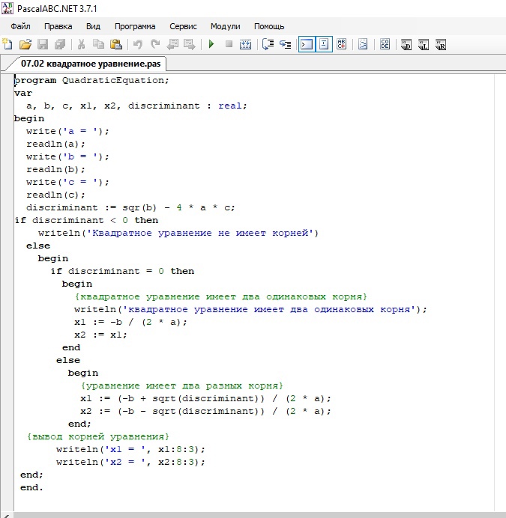This screenshot has width=506, height=518.
Task: Run the program with the green play button
Action: point(211,44)
